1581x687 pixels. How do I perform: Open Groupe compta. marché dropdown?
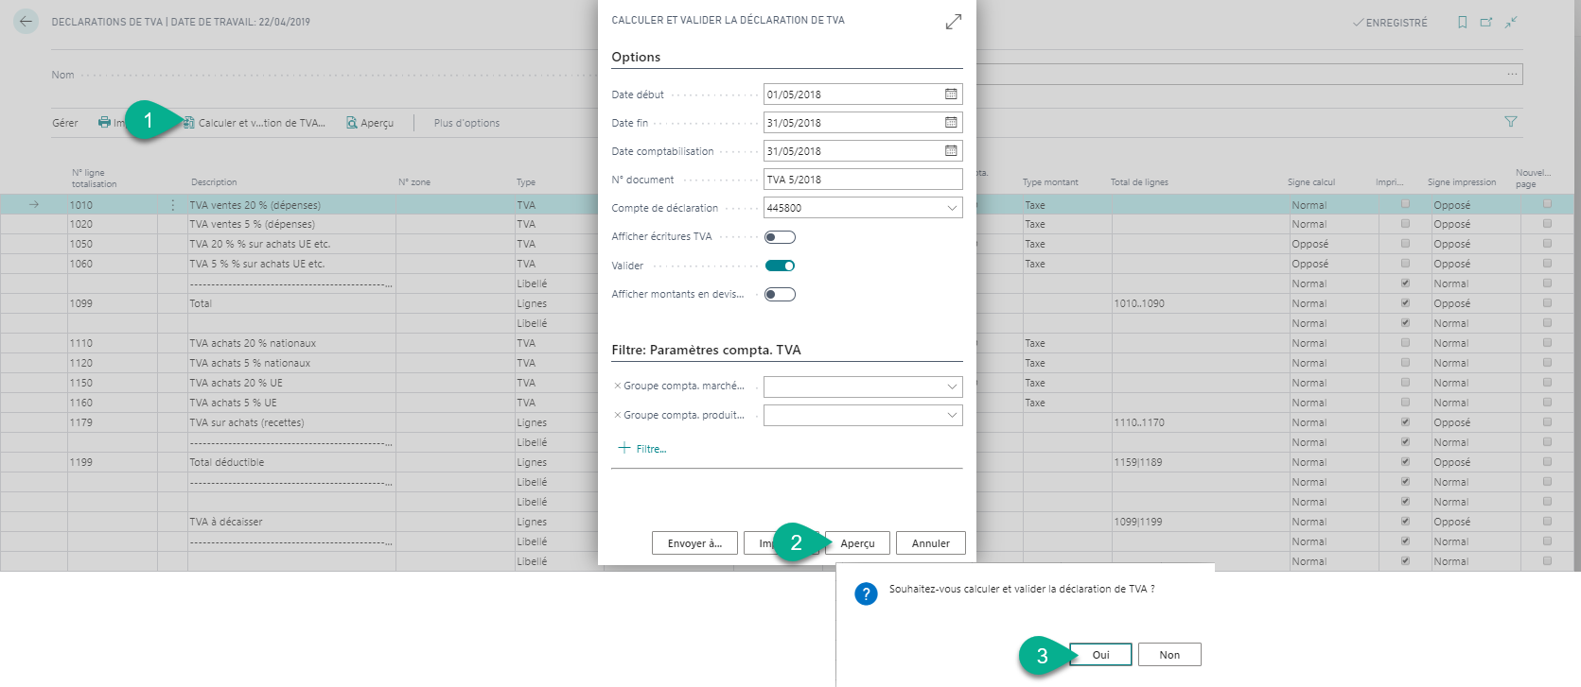tap(951, 386)
